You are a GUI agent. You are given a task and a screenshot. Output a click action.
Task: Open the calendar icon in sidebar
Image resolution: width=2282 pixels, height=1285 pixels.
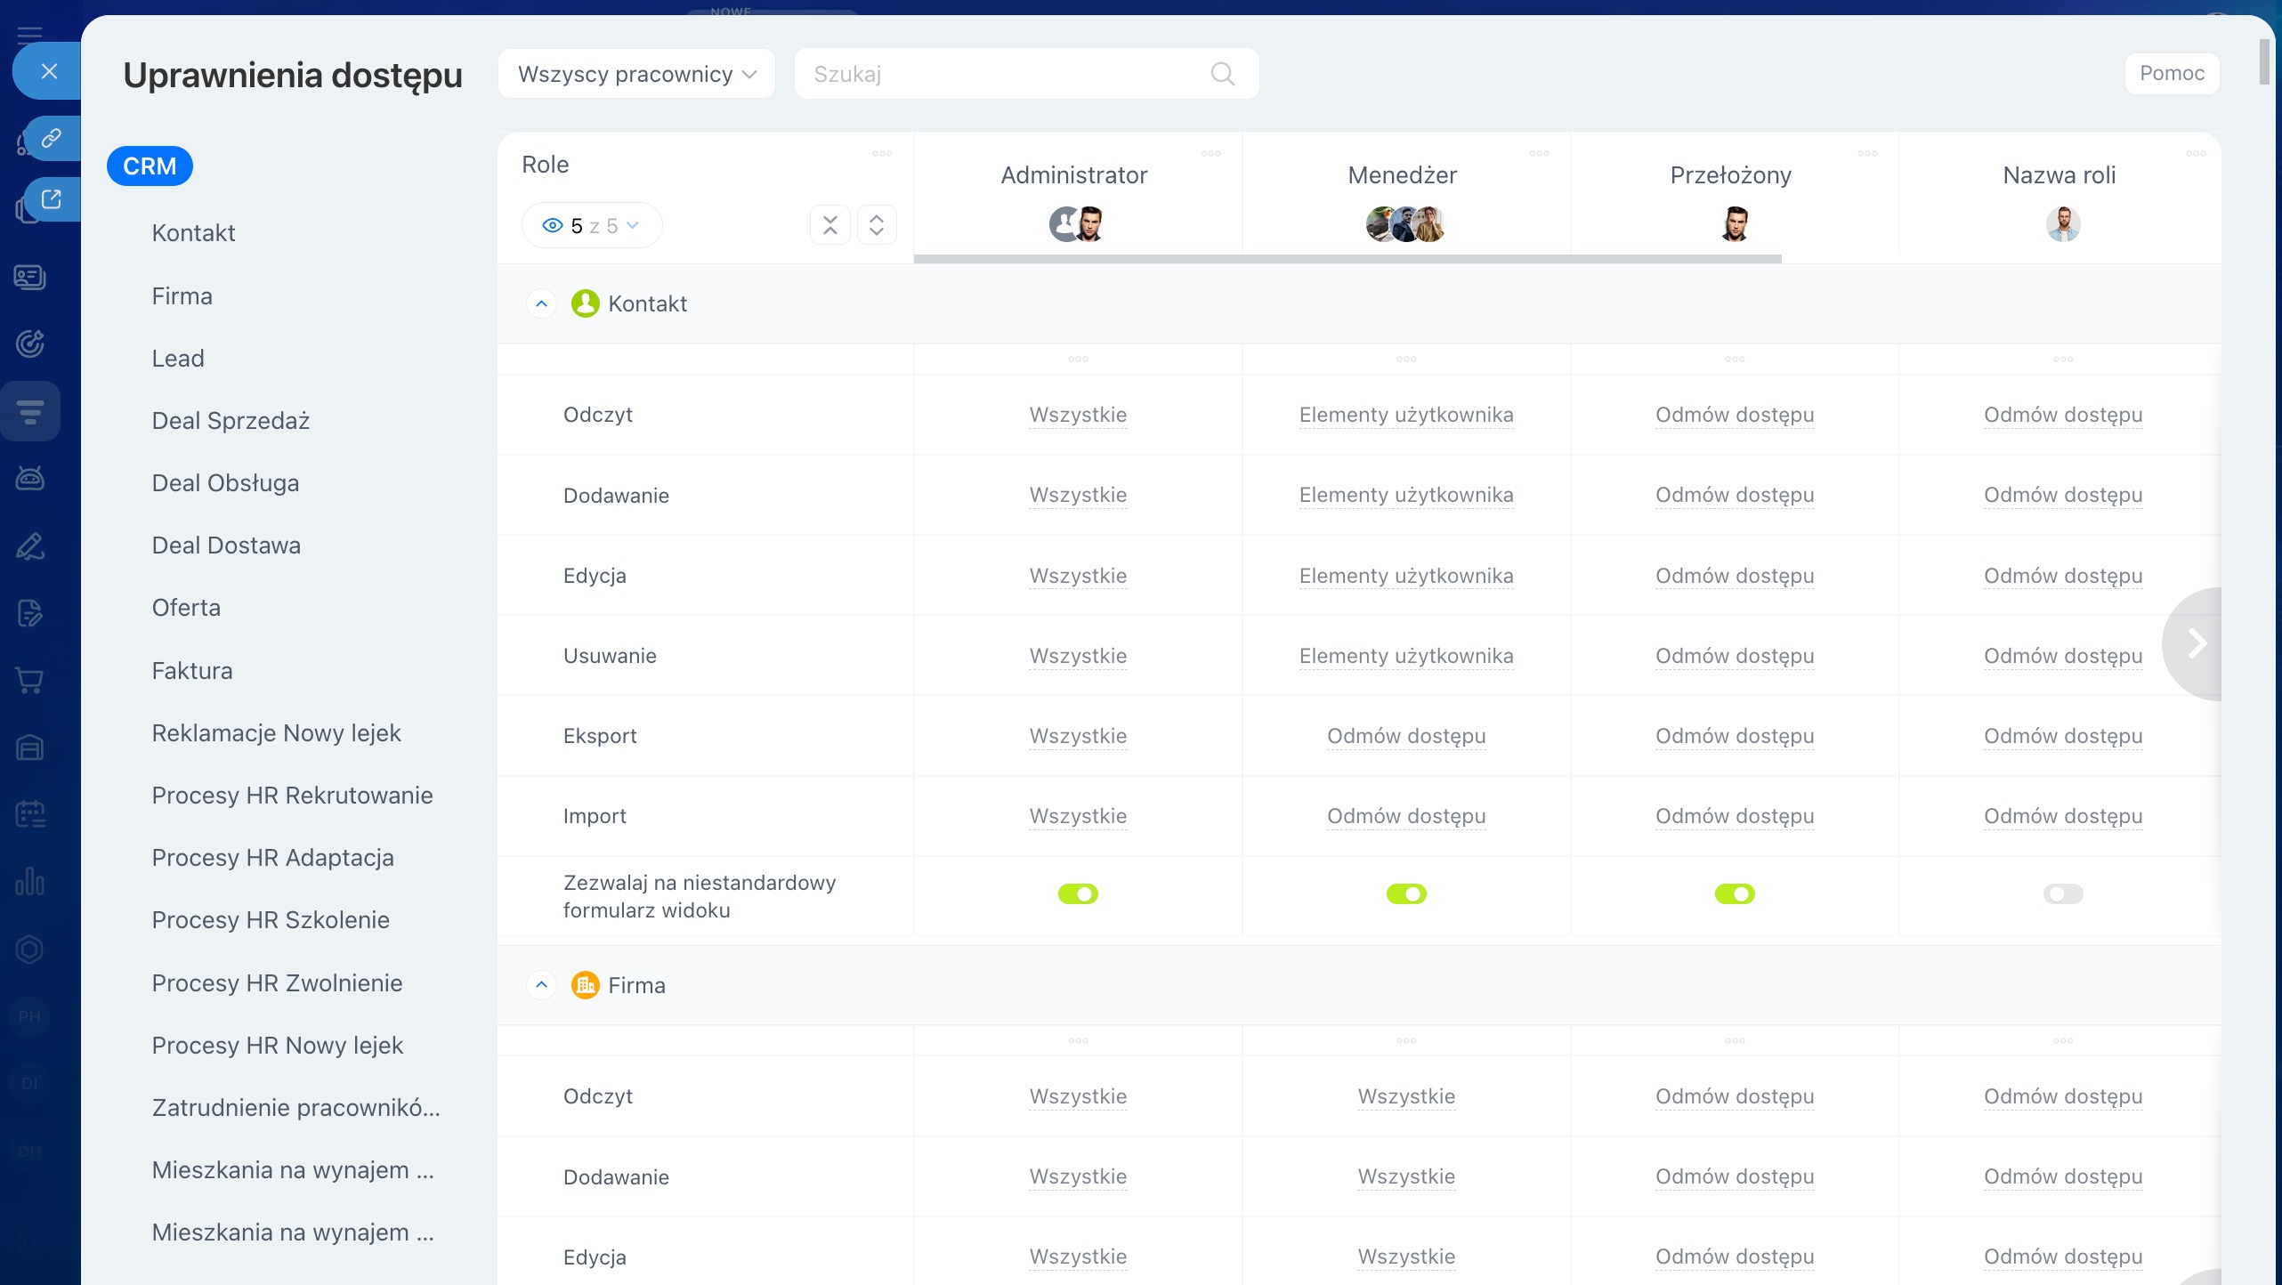pyautogui.click(x=30, y=814)
